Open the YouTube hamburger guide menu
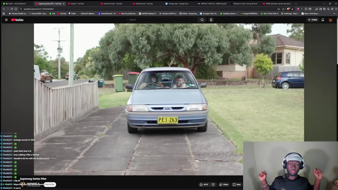338x190 pixels. tap(6, 20)
